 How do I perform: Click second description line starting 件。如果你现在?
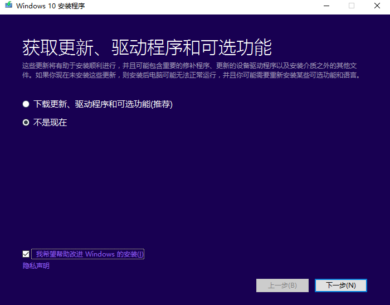[x=189, y=74]
